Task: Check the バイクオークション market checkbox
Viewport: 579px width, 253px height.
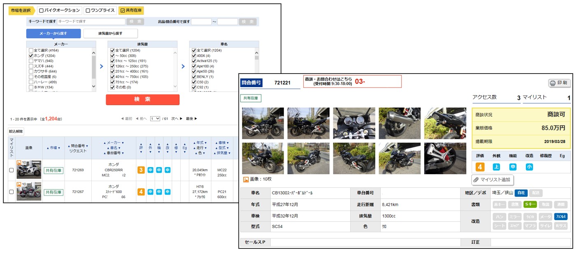Action: (42, 11)
